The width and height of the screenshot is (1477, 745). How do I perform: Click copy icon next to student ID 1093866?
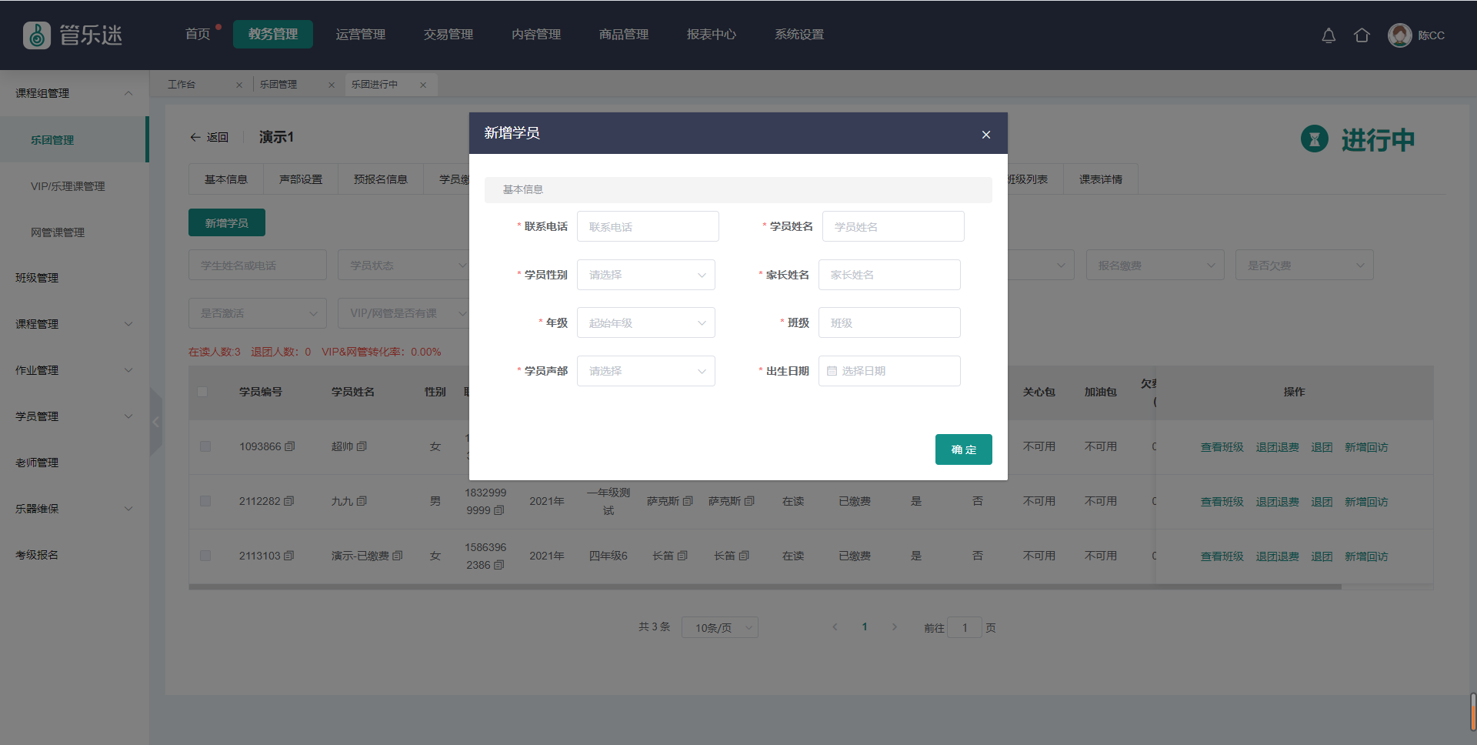290,446
